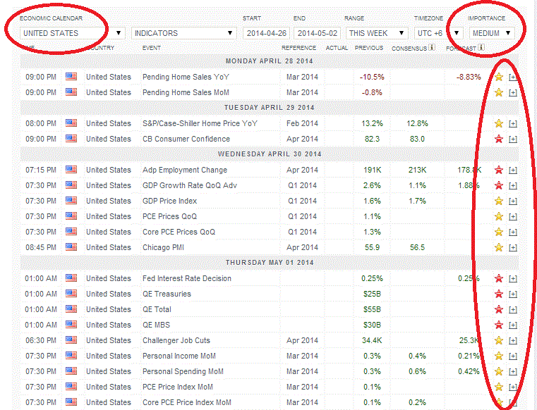The image size is (537, 410).
Task: Open the MEDIUM importance dropdown
Action: tap(492, 33)
